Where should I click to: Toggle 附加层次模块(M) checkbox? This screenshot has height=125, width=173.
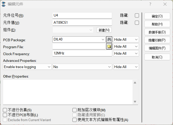[x=75, y=110]
